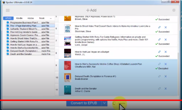Screen dimensions: 182x110
Task: Switch to the Kindle tab
Action: point(19,18)
